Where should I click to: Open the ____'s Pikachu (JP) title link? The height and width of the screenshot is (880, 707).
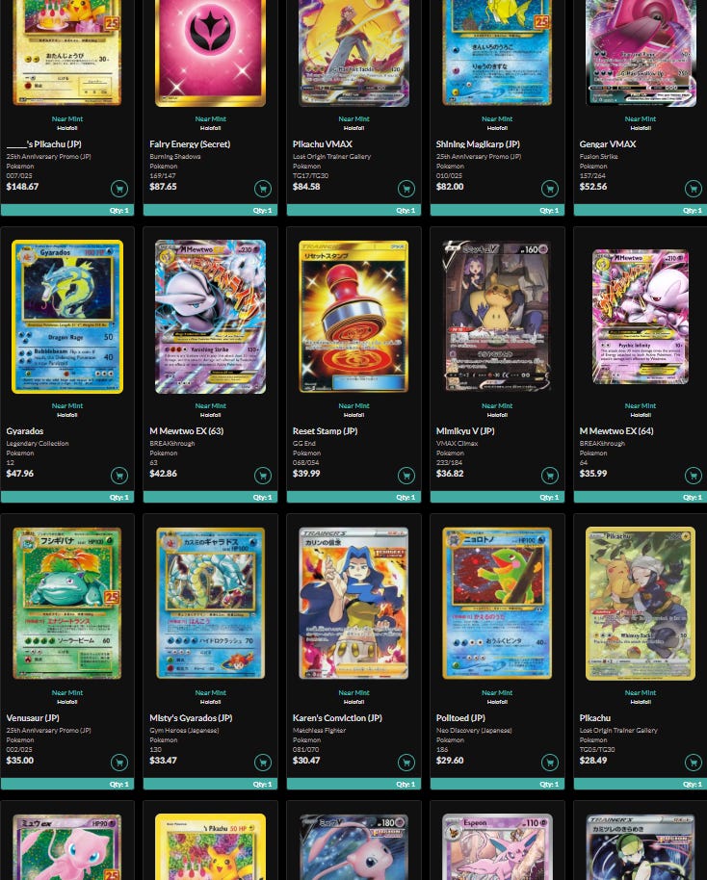pyautogui.click(x=43, y=144)
